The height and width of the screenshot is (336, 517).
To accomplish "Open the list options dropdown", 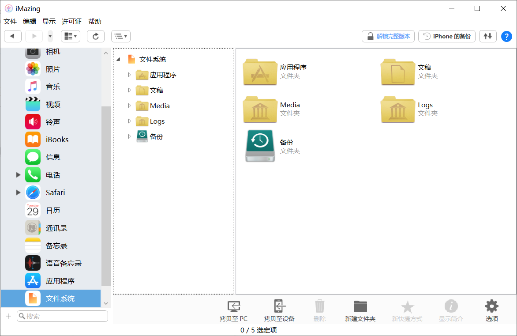I will coord(121,36).
